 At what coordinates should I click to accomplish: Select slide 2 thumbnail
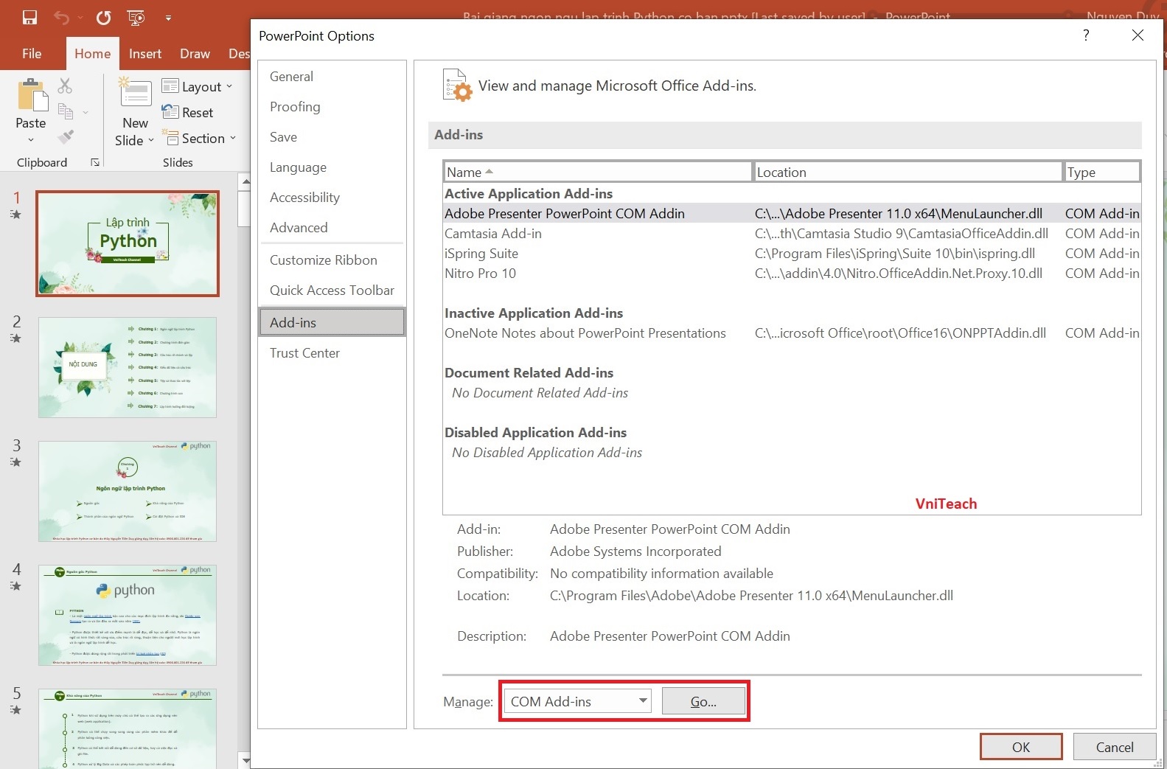pos(127,367)
